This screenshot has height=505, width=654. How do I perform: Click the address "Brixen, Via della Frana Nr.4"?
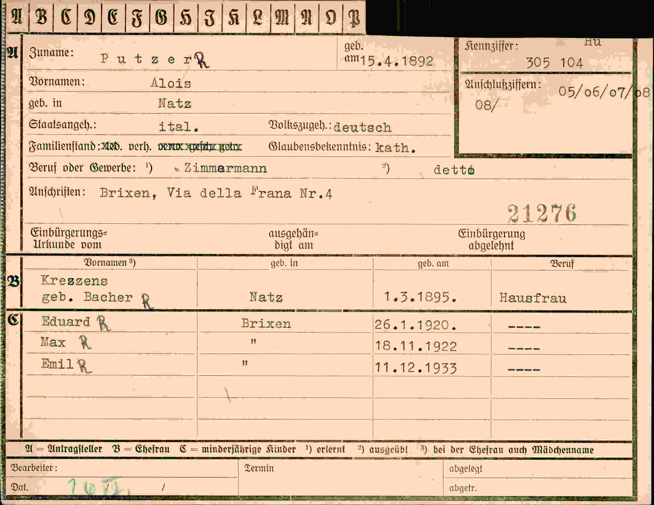(x=216, y=193)
